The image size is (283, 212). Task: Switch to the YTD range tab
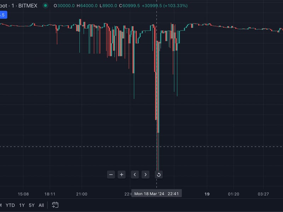click(11, 205)
